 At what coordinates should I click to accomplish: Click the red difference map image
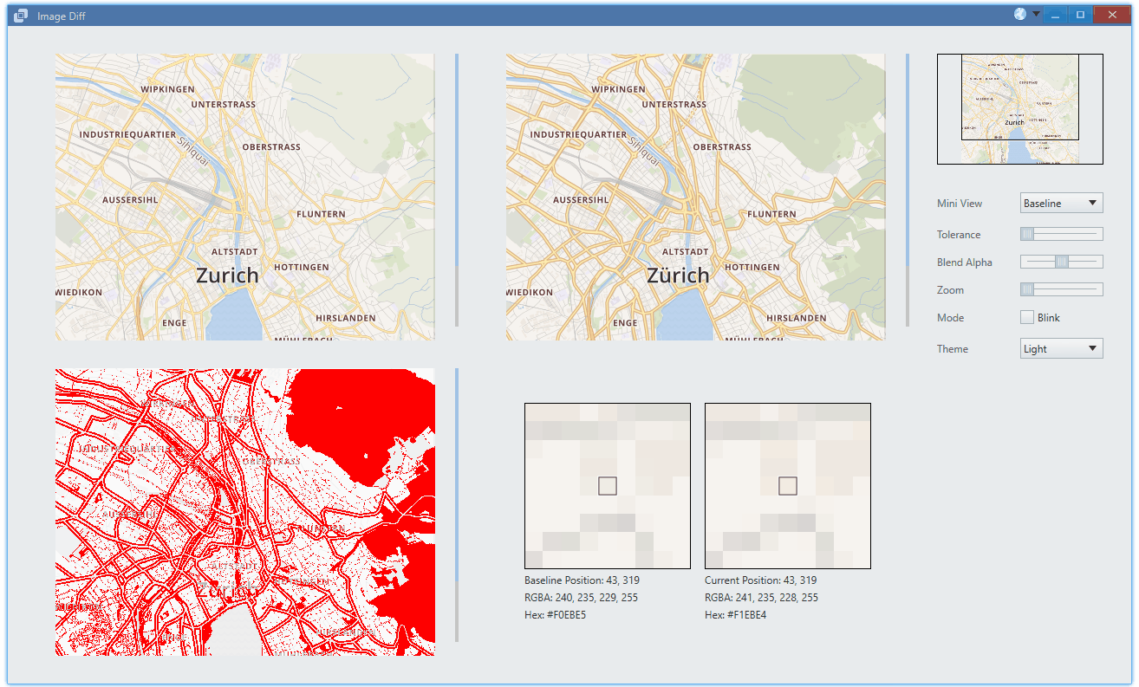click(x=245, y=512)
